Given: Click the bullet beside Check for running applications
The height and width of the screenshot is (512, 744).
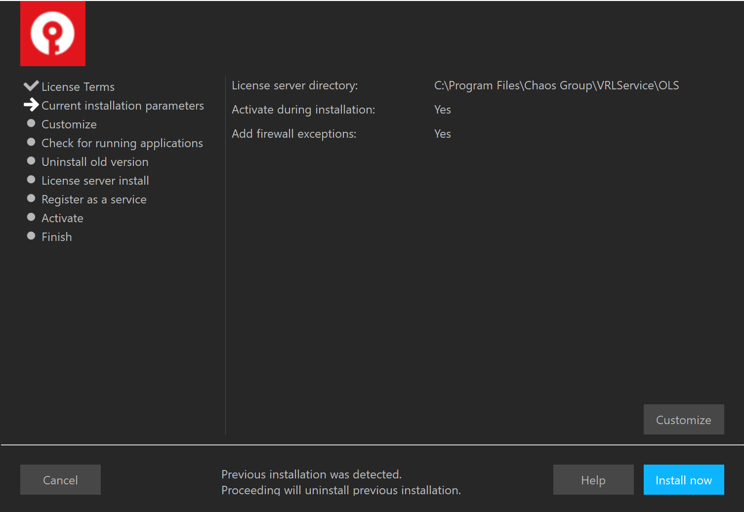Looking at the screenshot, I should tap(31, 142).
